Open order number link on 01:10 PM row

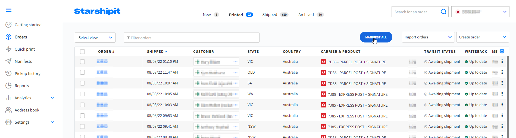coord(102,61)
